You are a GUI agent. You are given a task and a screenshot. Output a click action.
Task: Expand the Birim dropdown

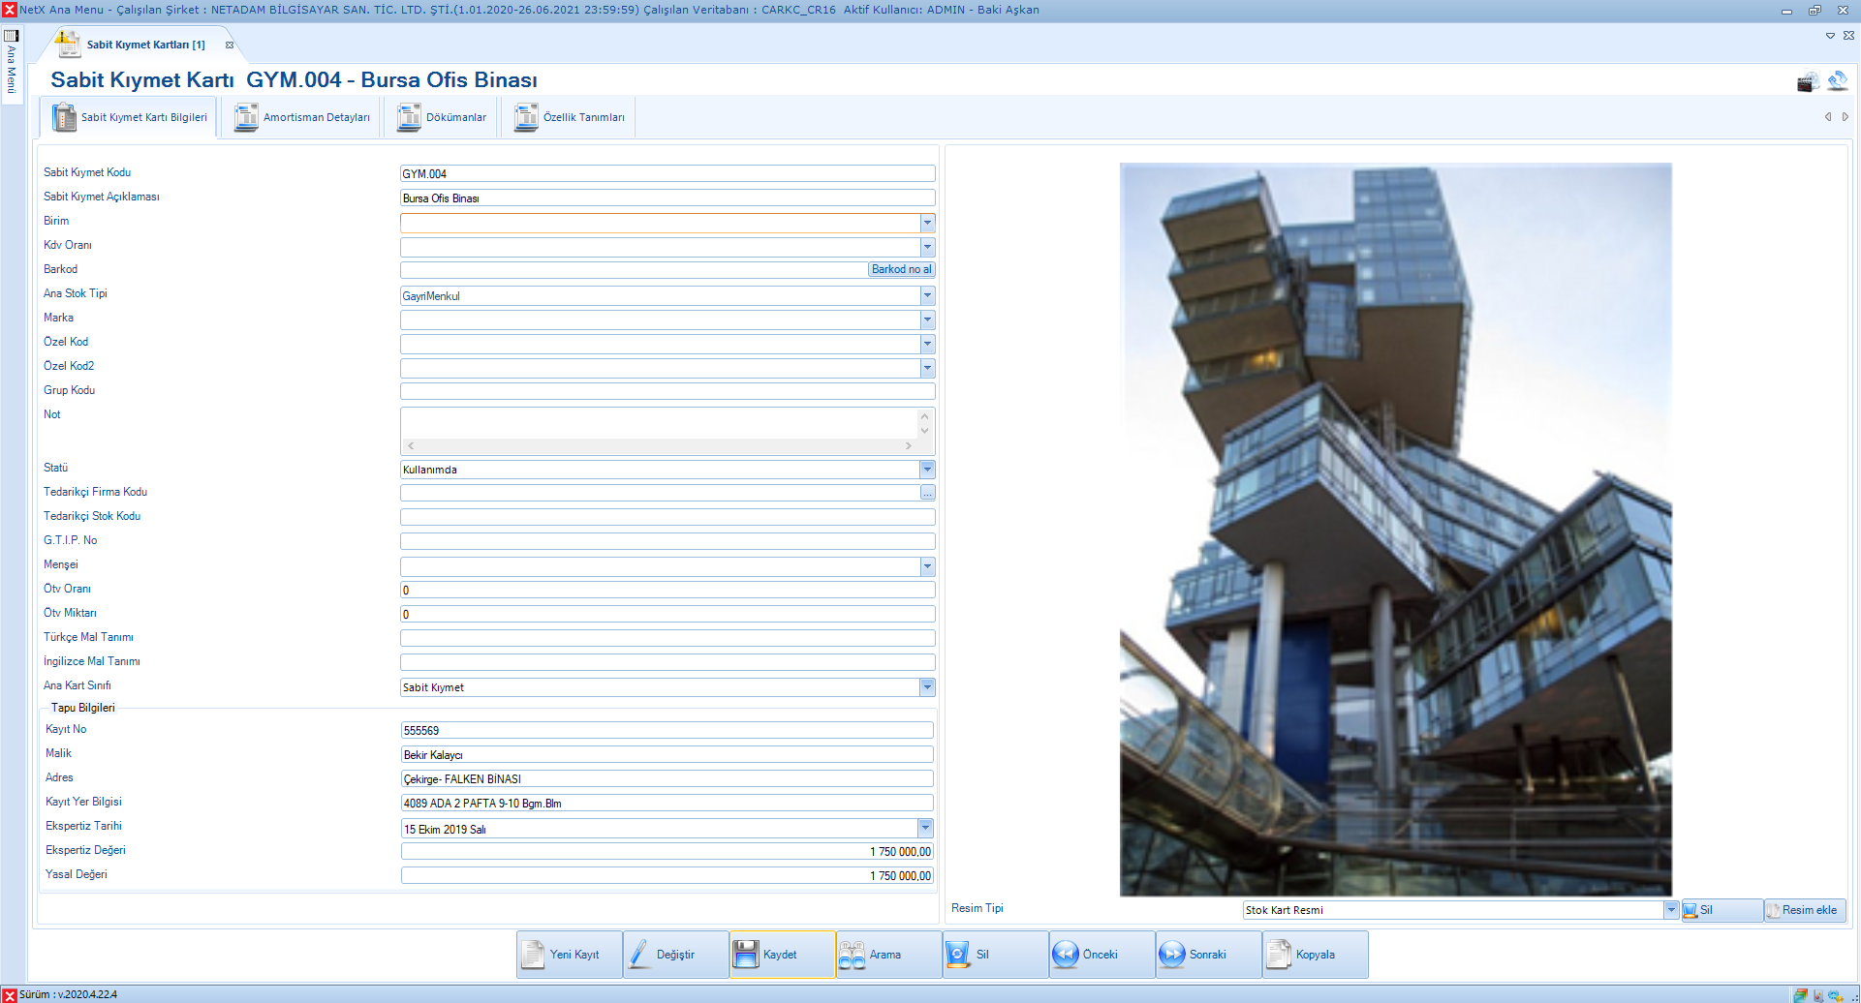927,223
